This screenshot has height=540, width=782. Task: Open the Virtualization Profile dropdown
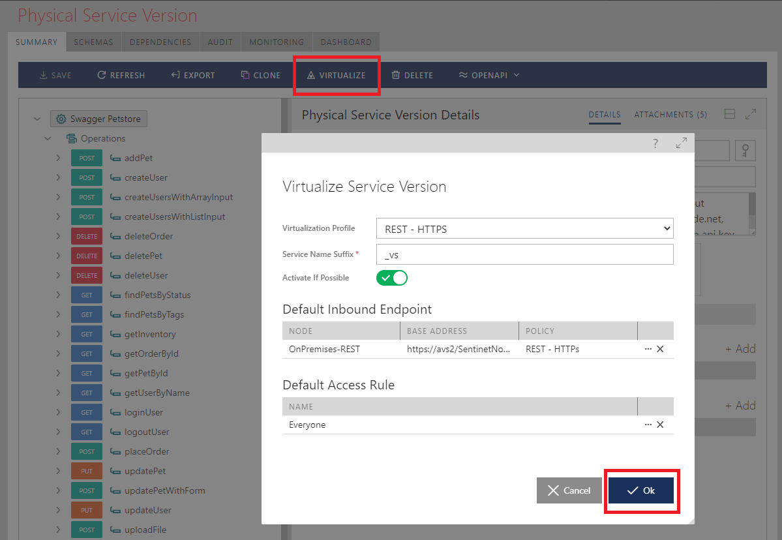[524, 229]
